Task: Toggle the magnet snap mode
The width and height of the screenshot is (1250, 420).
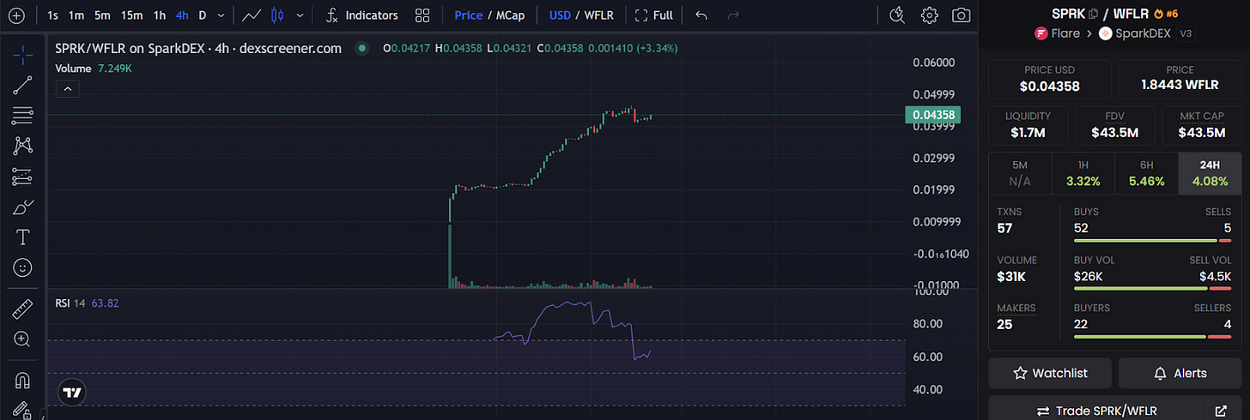Action: tap(23, 381)
